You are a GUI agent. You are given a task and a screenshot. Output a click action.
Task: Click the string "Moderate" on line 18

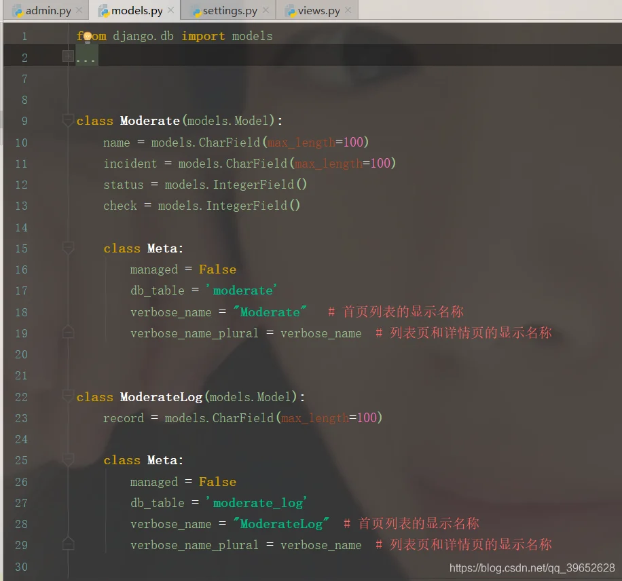270,312
